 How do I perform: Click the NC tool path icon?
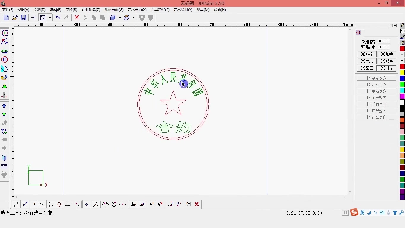[4, 96]
